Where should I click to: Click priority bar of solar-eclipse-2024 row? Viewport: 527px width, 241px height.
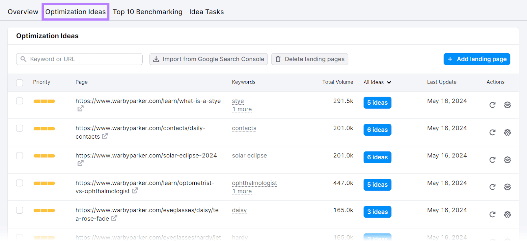(x=44, y=156)
